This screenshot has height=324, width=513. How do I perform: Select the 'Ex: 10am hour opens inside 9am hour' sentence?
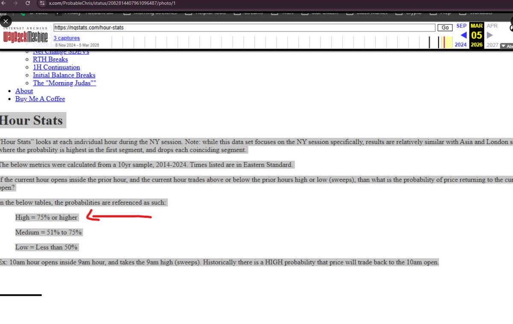(x=219, y=262)
